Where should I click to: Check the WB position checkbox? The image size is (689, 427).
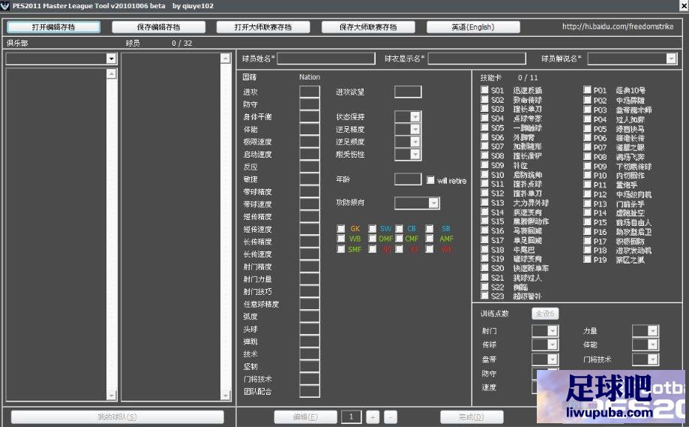(340, 239)
